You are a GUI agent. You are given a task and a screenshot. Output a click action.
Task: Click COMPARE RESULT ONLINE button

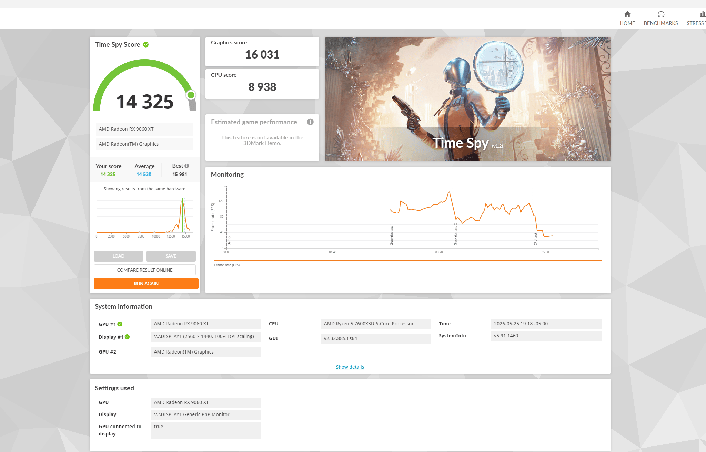(145, 270)
